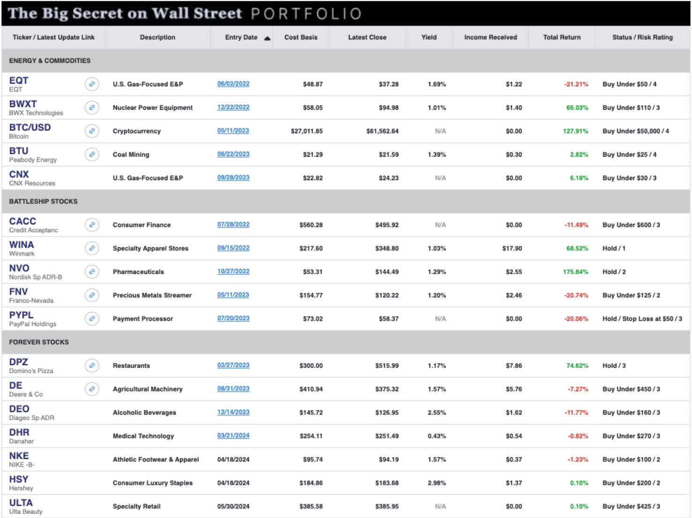Click the Total Return column header
The height and width of the screenshot is (518, 692).
click(x=562, y=37)
